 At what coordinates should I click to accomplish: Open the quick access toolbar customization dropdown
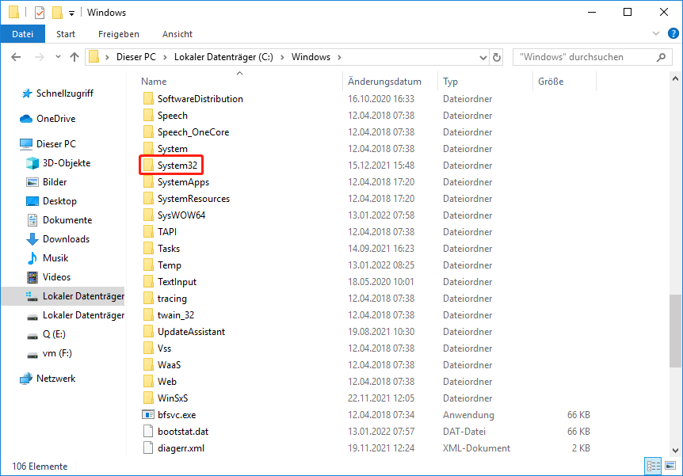point(70,12)
